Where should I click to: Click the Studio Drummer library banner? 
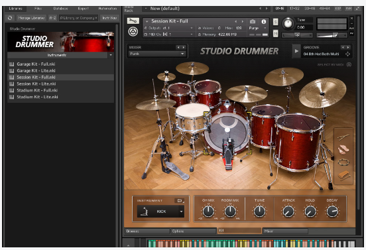(x=61, y=42)
